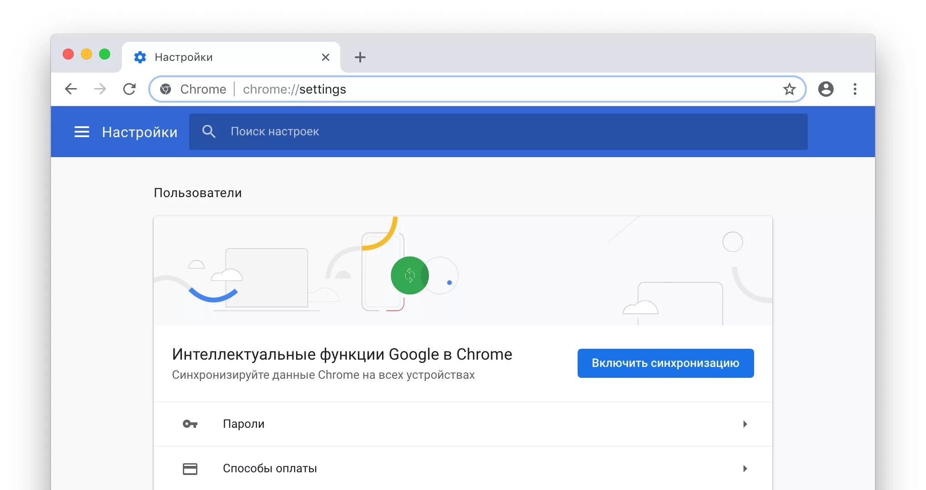
Task: Open the Способы оплаты settings row
Action: tap(463, 469)
